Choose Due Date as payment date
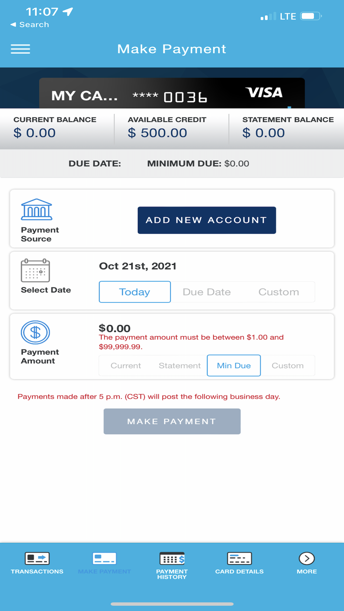 point(207,292)
